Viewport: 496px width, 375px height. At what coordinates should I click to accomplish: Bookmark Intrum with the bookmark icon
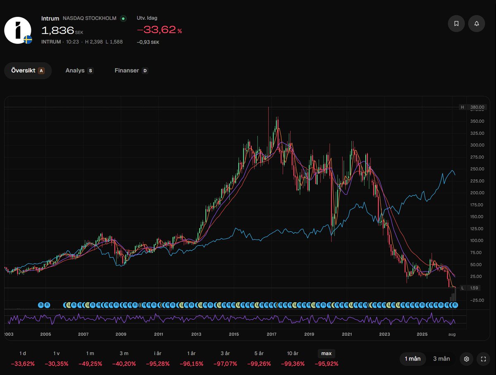pos(456,24)
